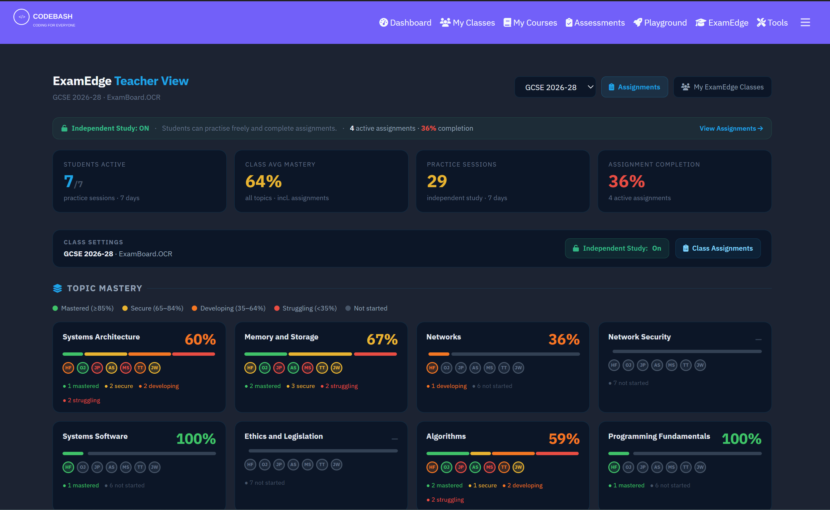Switch to My ExamEdge Classes view

[x=722, y=87]
